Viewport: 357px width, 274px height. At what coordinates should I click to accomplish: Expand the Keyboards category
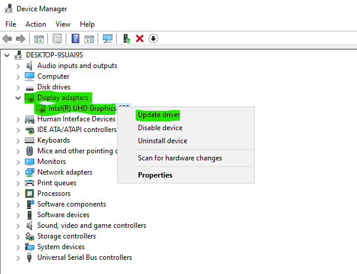click(18, 141)
